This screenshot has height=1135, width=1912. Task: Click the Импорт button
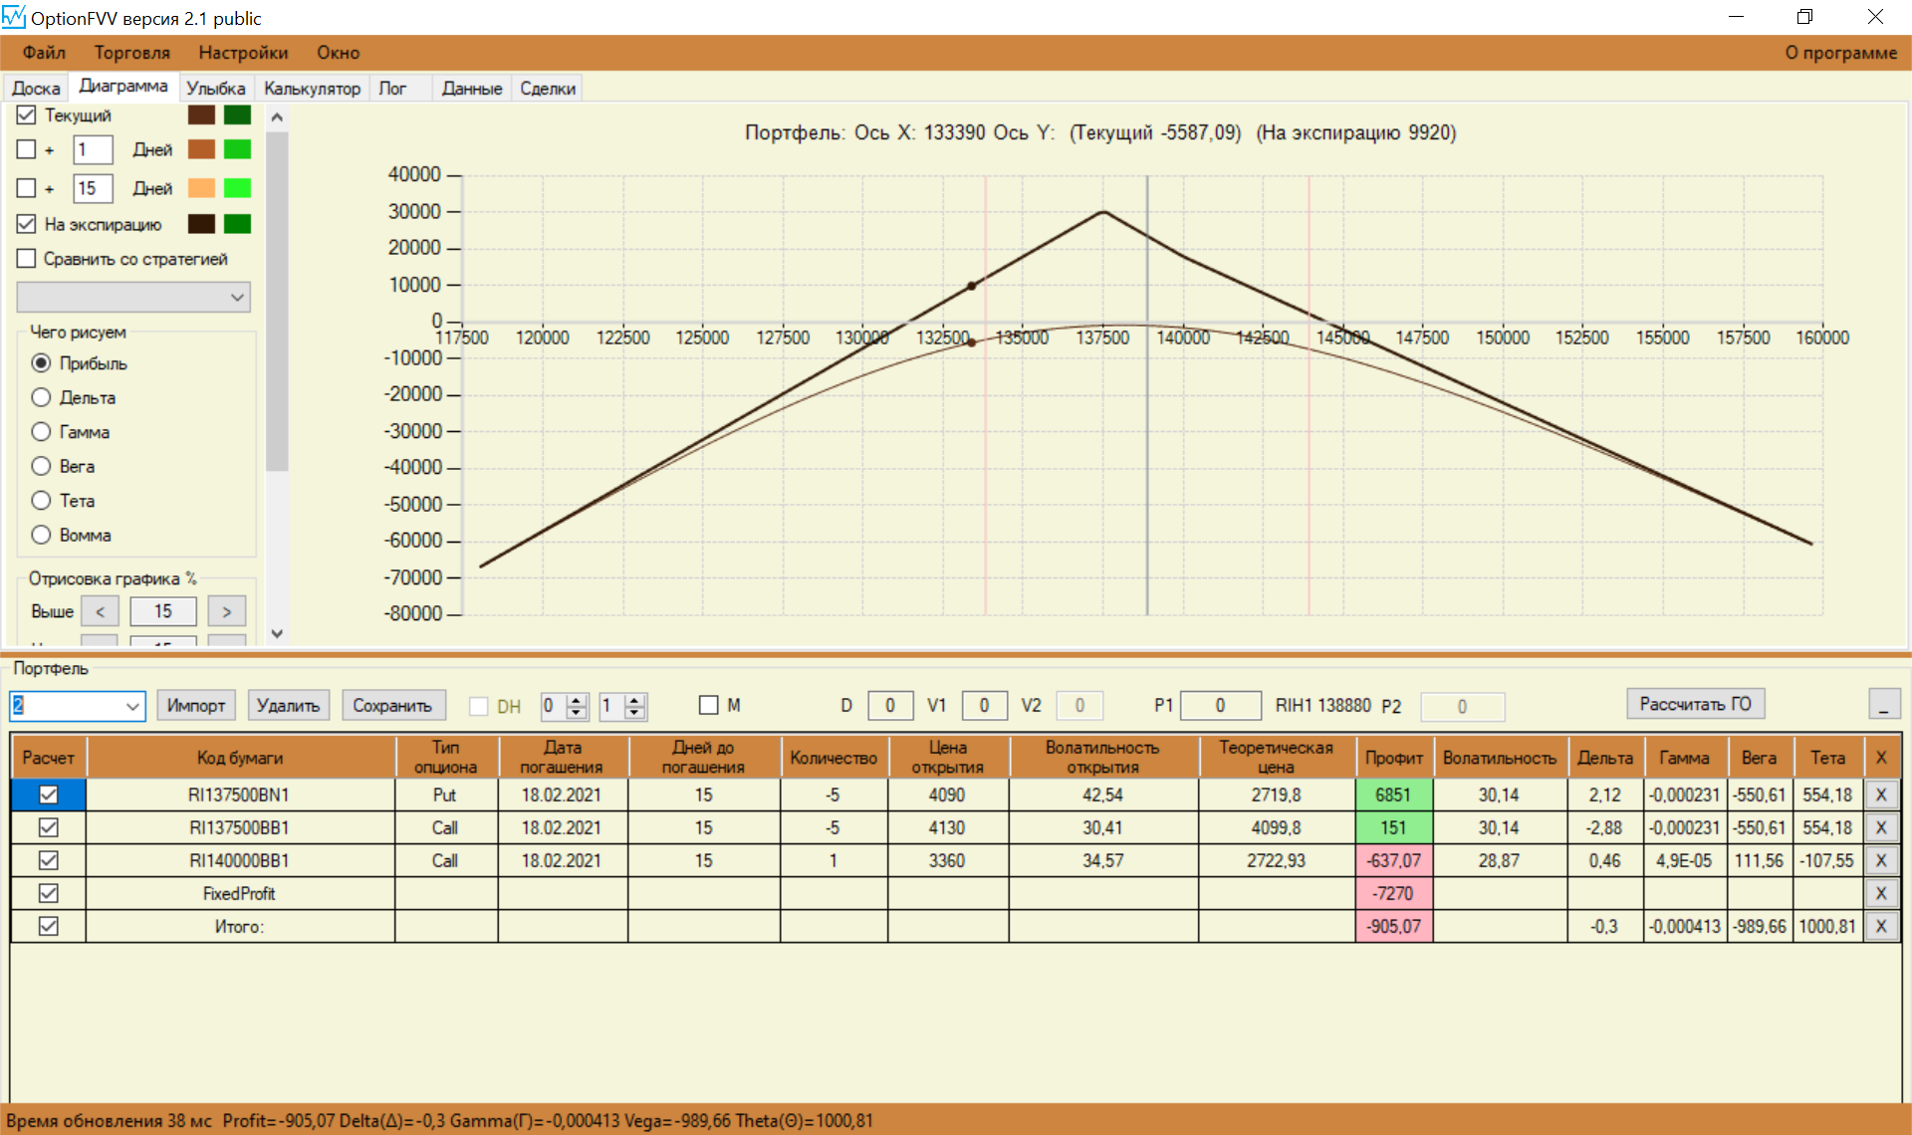pos(196,705)
